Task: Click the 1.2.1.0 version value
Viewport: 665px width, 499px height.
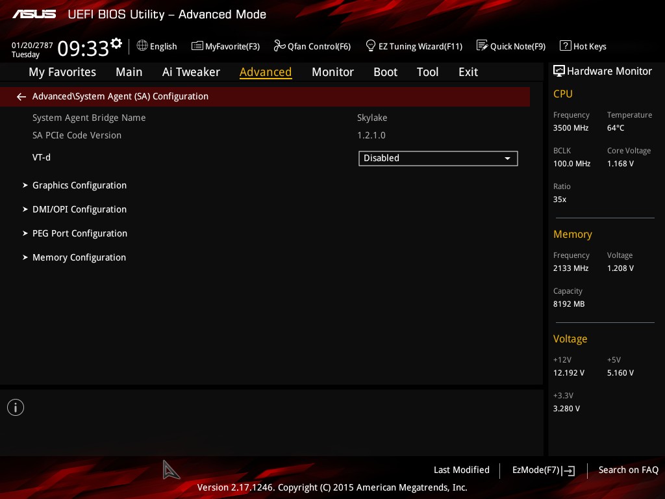Action: (x=371, y=135)
